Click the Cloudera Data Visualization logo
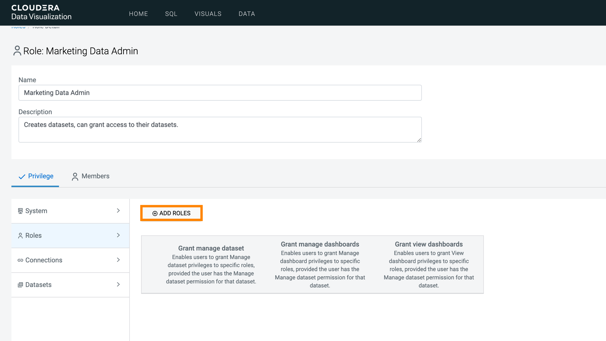606x341 pixels. (41, 12)
